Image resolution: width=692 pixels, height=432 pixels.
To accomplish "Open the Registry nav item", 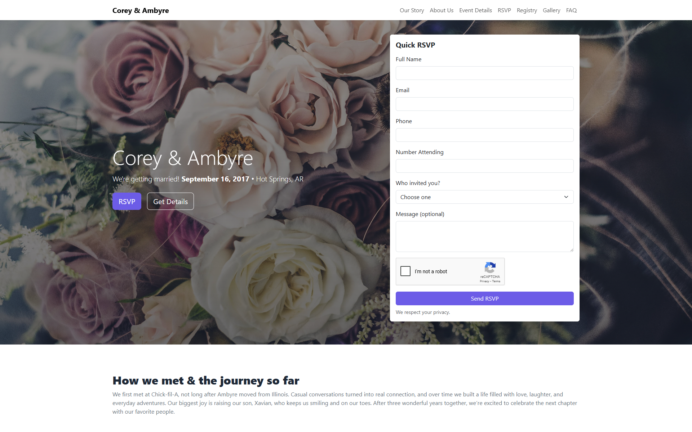I will [527, 10].
